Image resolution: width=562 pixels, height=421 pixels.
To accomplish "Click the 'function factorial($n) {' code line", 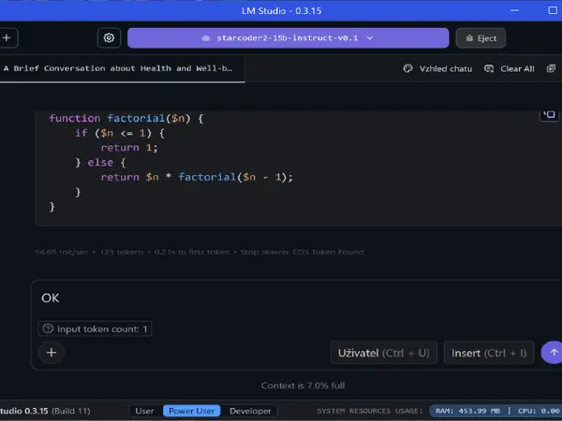I will pyautogui.click(x=126, y=118).
